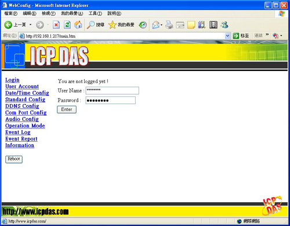290x226 pixels.
Task: Open the Tools menu (工具)
Action: [95, 13]
